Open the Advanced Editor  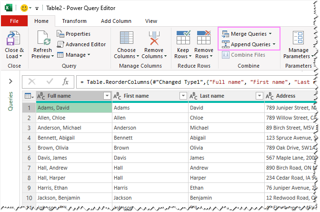[81, 44]
